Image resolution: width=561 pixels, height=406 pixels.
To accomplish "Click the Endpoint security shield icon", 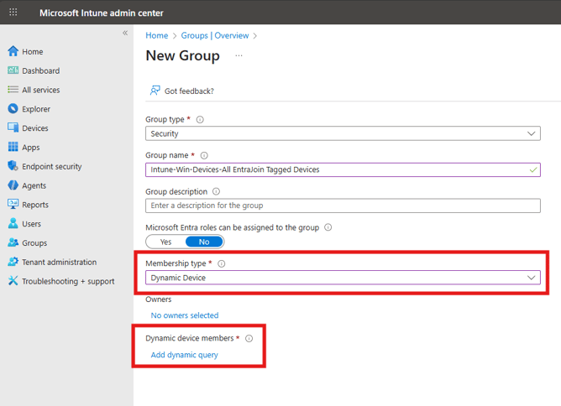I will 13,166.
